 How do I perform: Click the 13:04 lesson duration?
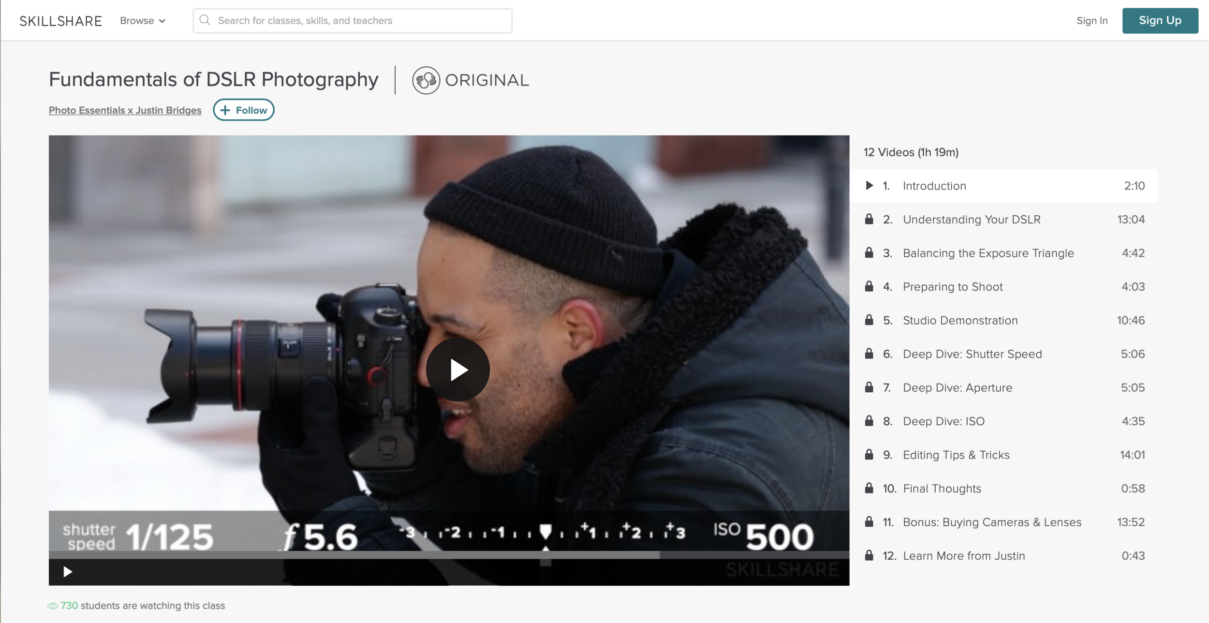(1131, 220)
